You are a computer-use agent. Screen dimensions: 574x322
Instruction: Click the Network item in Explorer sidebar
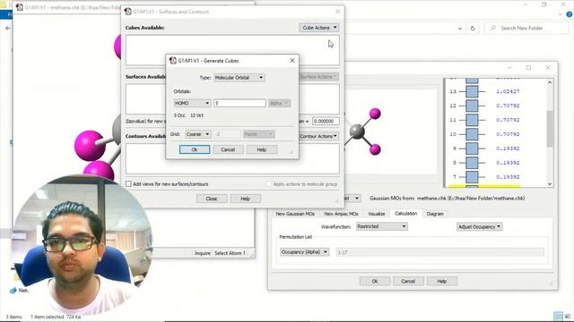click(19, 291)
